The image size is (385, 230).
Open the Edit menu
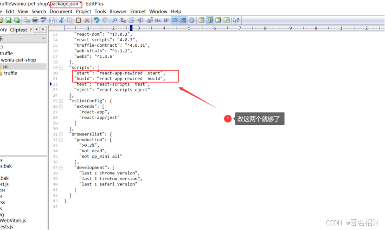(x=10, y=12)
